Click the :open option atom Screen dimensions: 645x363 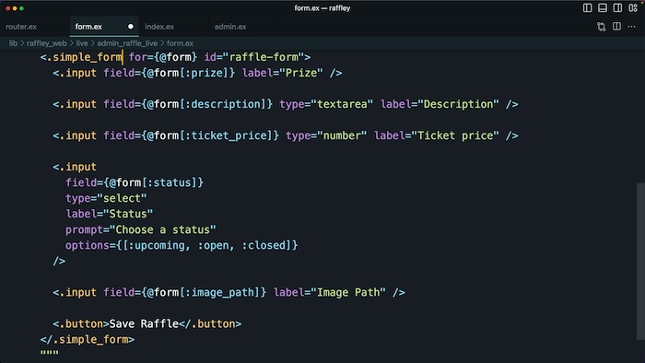pyautogui.click(x=213, y=245)
